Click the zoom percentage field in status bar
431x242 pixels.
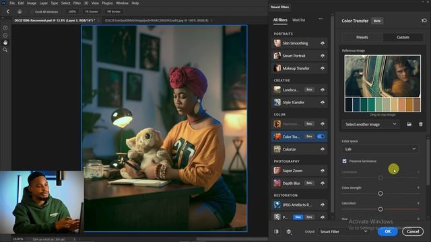point(18,239)
